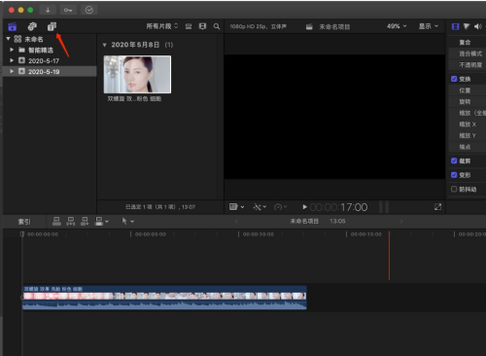
Task: Select the 2020-5-19 event row
Action: click(x=50, y=71)
